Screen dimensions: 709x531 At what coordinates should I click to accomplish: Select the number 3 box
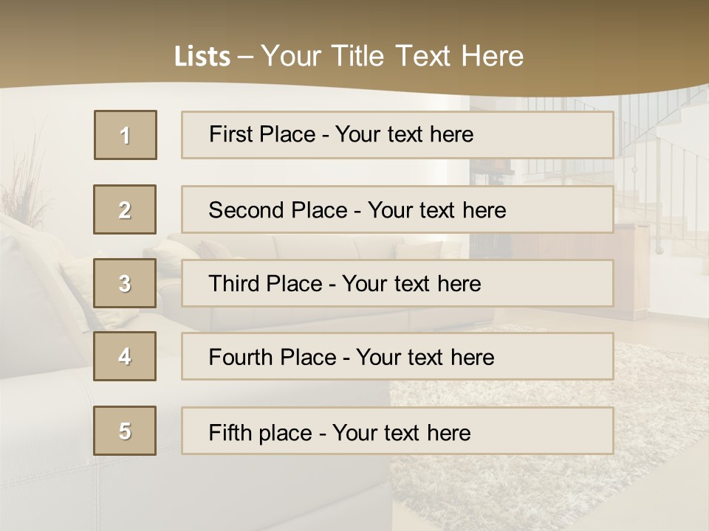[x=125, y=283]
